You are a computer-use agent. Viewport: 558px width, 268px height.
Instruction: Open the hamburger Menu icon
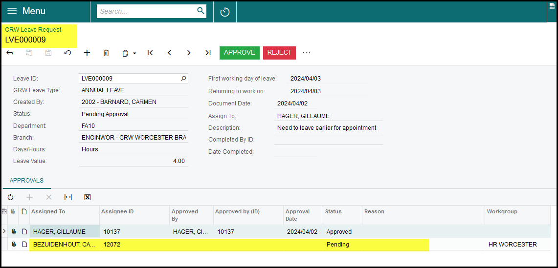pyautogui.click(x=12, y=11)
